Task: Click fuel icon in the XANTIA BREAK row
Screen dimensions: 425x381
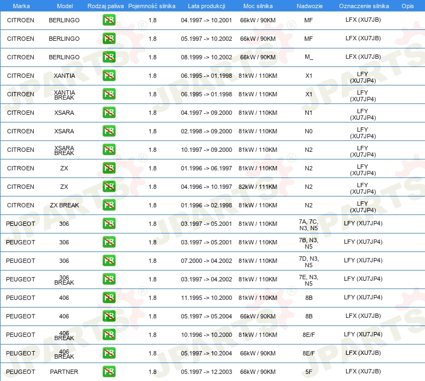Action: pos(109,94)
